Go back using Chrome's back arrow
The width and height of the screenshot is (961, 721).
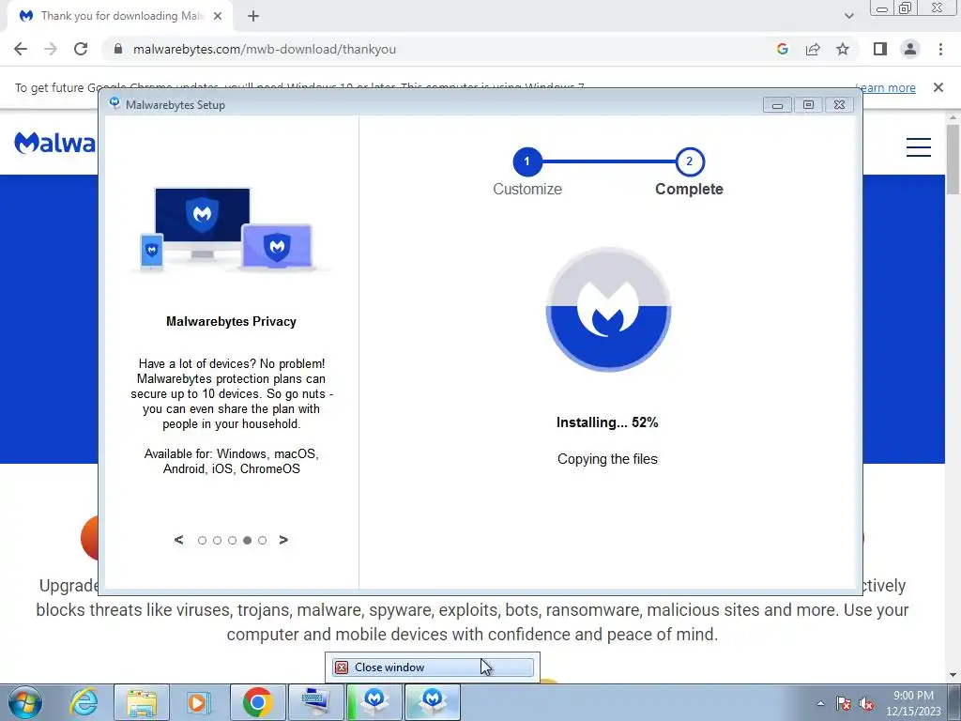pyautogui.click(x=21, y=49)
